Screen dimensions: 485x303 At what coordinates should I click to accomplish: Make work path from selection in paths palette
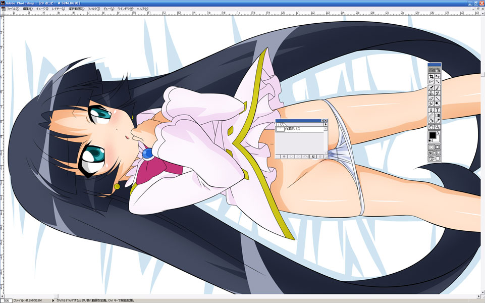(x=305, y=157)
